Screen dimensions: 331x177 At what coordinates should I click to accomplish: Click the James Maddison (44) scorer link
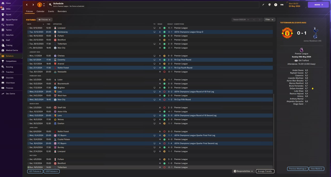[312, 41]
